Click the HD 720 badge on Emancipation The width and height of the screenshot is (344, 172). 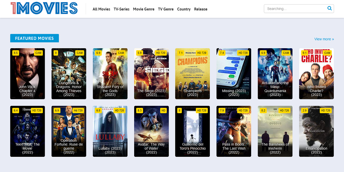tap(325, 110)
